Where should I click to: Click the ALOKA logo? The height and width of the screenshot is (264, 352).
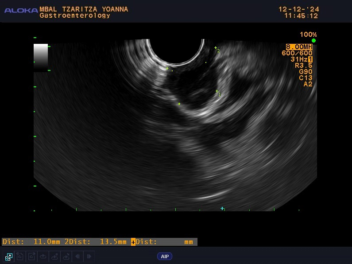pos(20,10)
